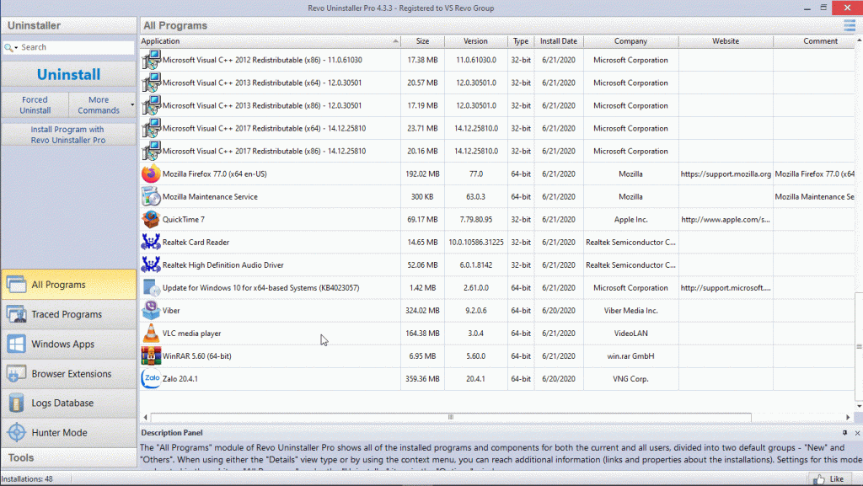This screenshot has width=863, height=486.
Task: Select the 359.36 MB size cell
Action: [423, 379]
